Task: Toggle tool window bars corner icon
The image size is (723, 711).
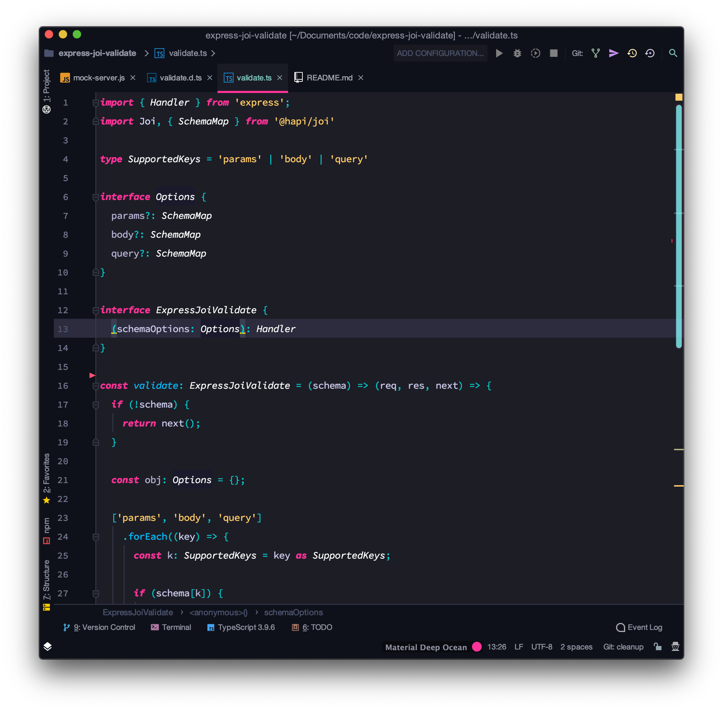Action: click(x=48, y=647)
